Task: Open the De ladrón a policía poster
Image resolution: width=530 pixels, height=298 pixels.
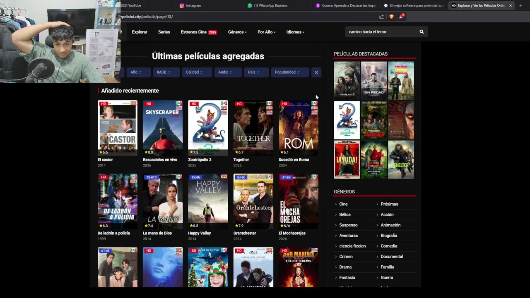Action: (118, 201)
